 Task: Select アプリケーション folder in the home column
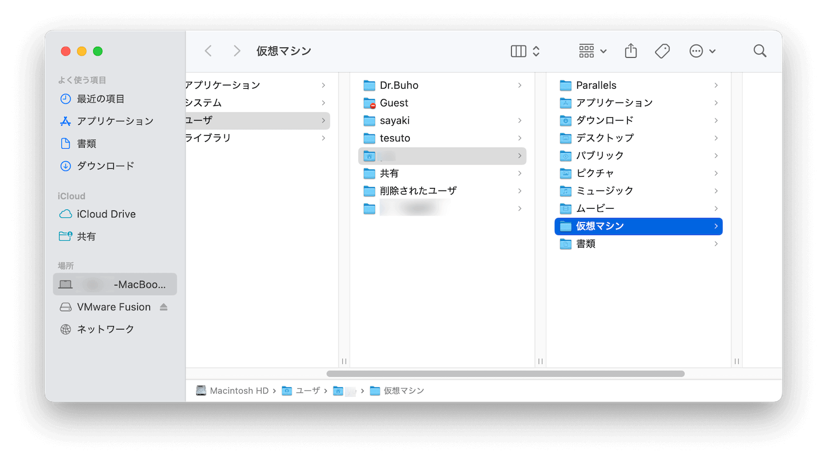tap(639, 103)
